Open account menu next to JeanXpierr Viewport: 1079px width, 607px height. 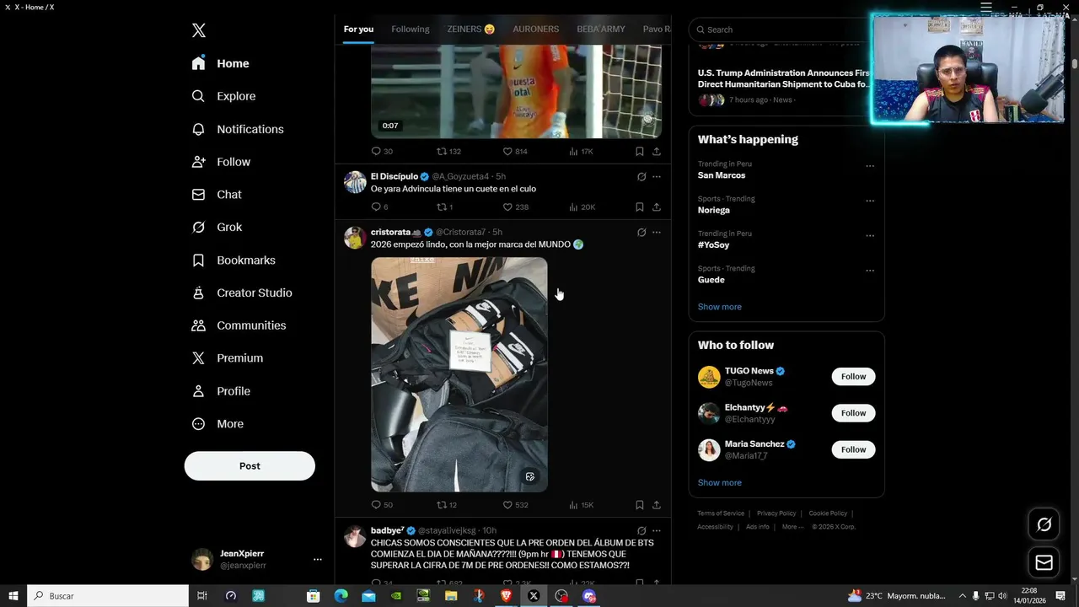(318, 559)
